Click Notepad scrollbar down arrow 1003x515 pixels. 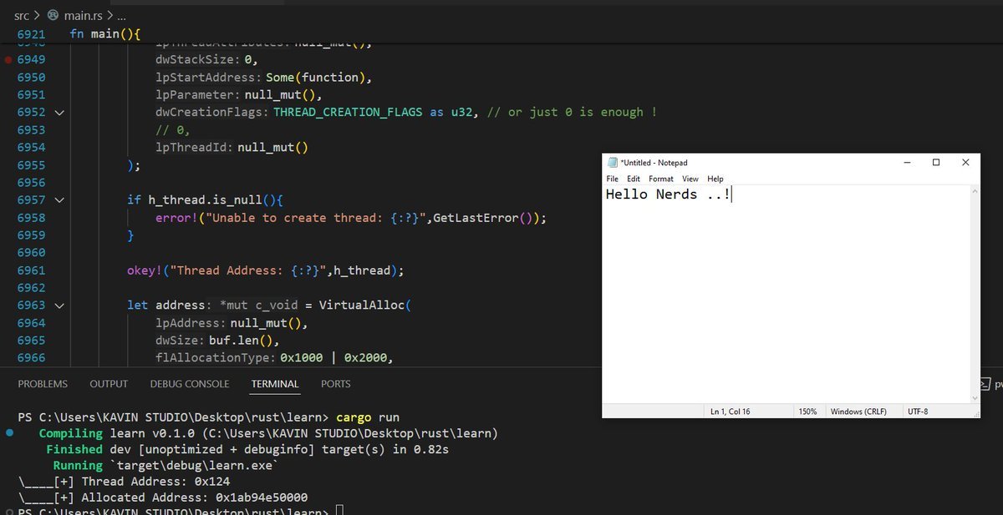[x=975, y=398]
